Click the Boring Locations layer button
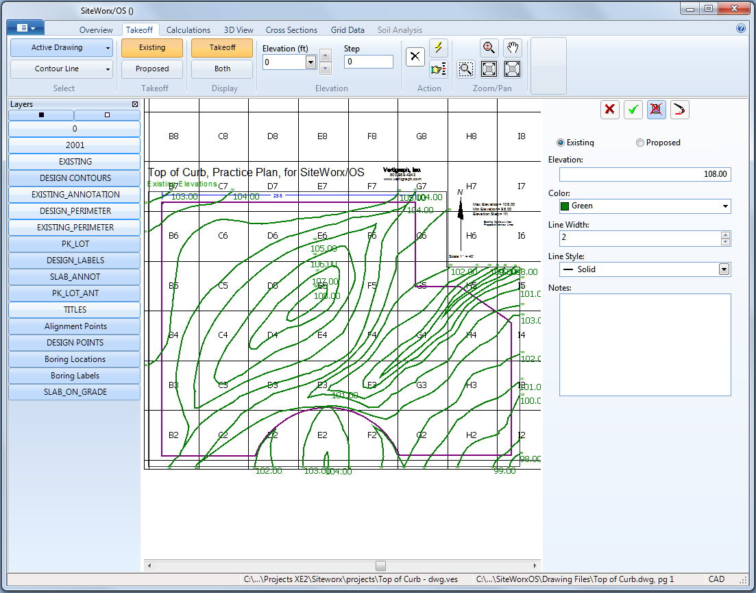 pos(75,359)
